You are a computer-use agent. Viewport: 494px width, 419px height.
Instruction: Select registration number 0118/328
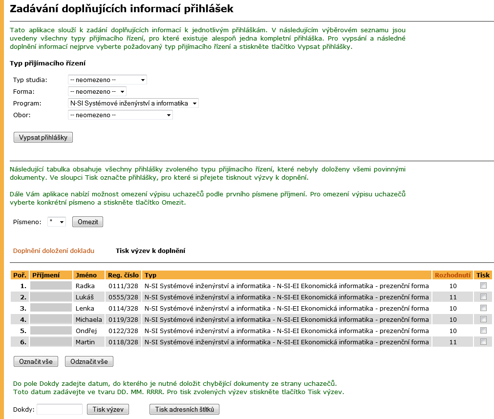[x=123, y=342]
